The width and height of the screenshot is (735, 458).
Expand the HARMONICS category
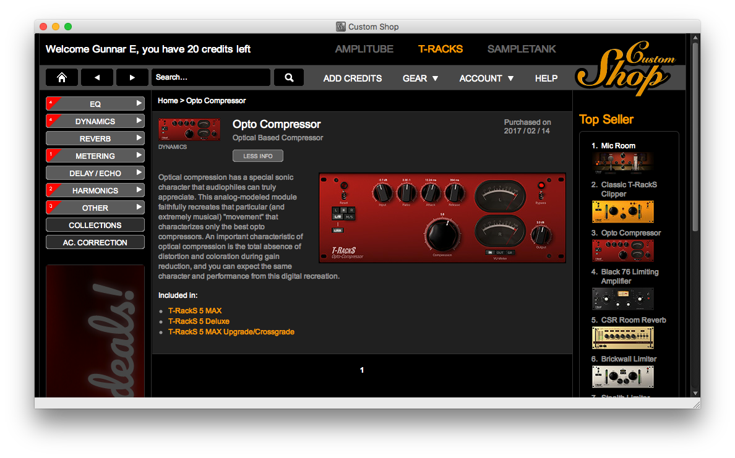[95, 190]
